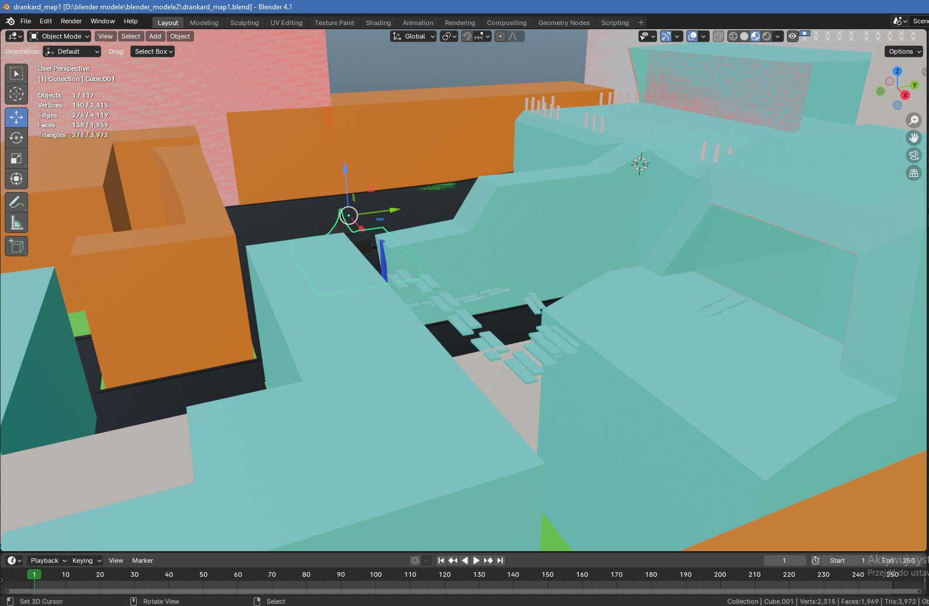Expand the Options dropdown
This screenshot has width=929, height=606.
(904, 51)
